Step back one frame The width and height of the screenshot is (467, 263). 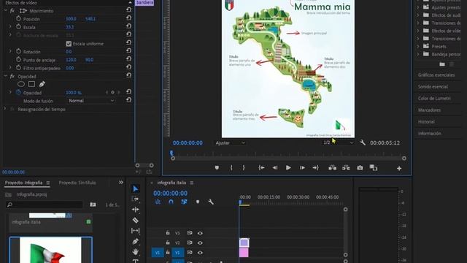point(275,168)
